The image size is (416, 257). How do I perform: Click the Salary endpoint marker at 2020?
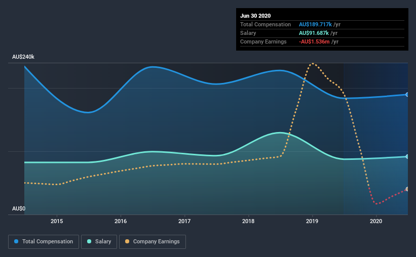pos(407,157)
